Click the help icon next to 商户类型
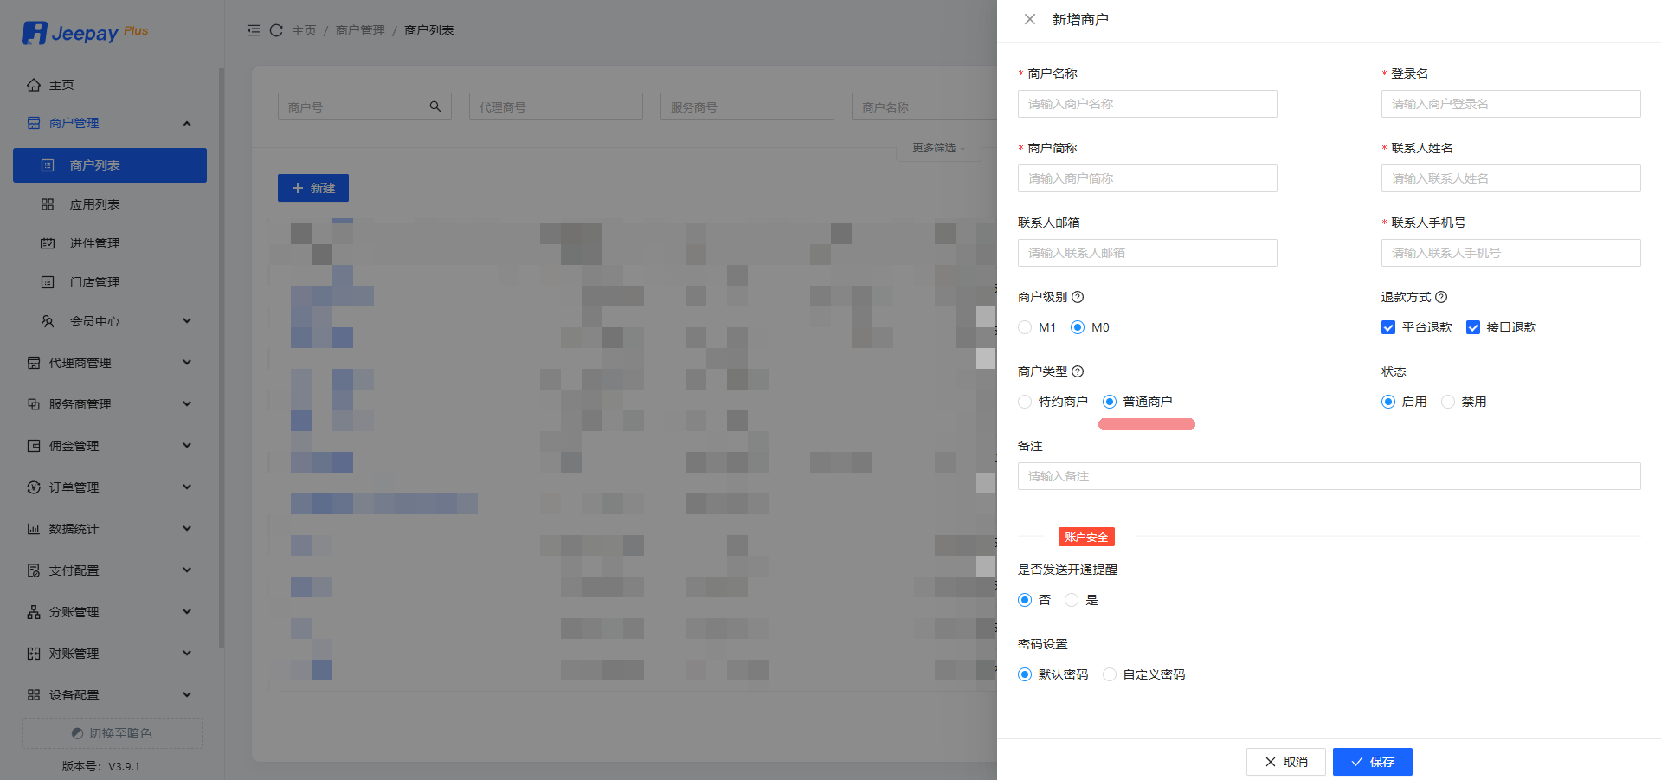The height and width of the screenshot is (780, 1661). 1078,371
